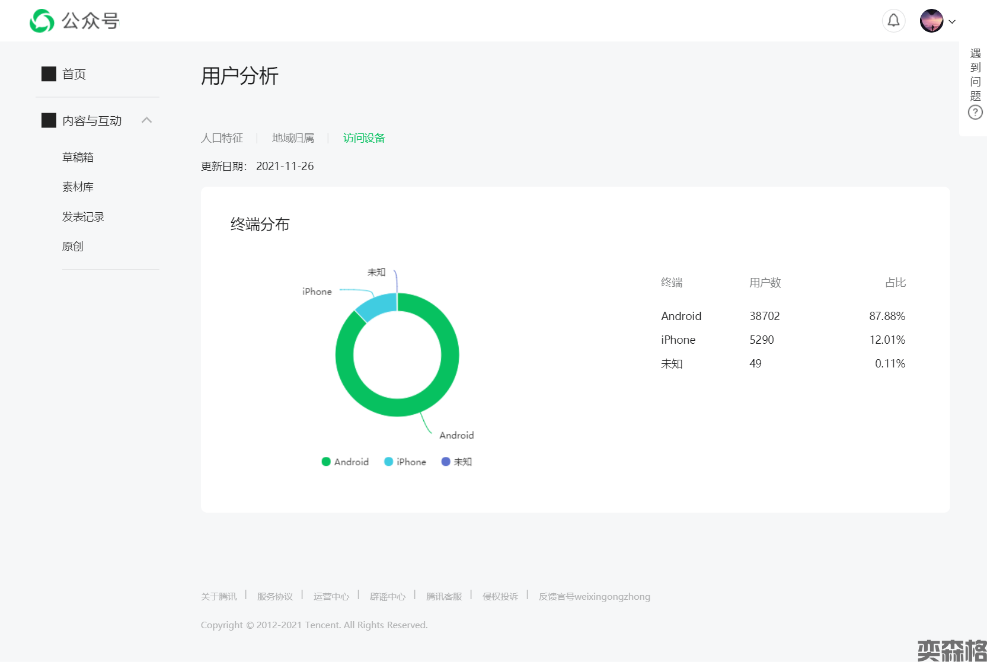
Task: Toggle iPhone legend in the chart
Action: pyautogui.click(x=405, y=462)
